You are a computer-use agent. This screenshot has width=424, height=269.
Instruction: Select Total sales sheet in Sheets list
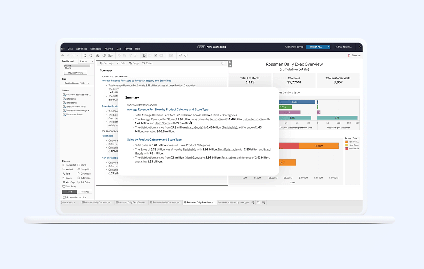click(x=71, y=99)
